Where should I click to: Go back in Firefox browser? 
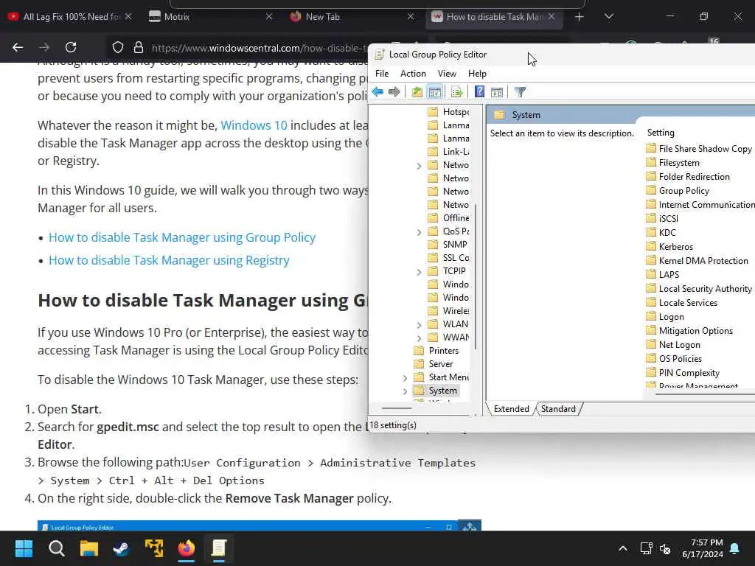click(18, 47)
